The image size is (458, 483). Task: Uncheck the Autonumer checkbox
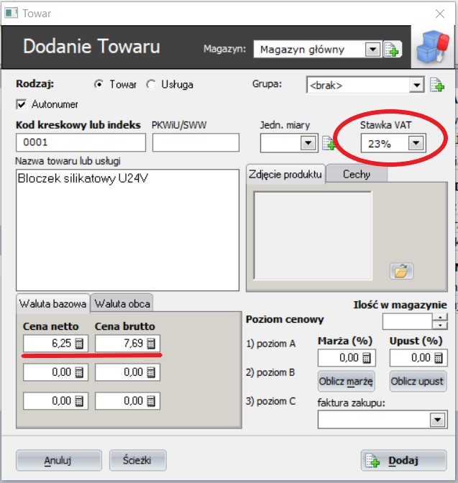tap(22, 104)
